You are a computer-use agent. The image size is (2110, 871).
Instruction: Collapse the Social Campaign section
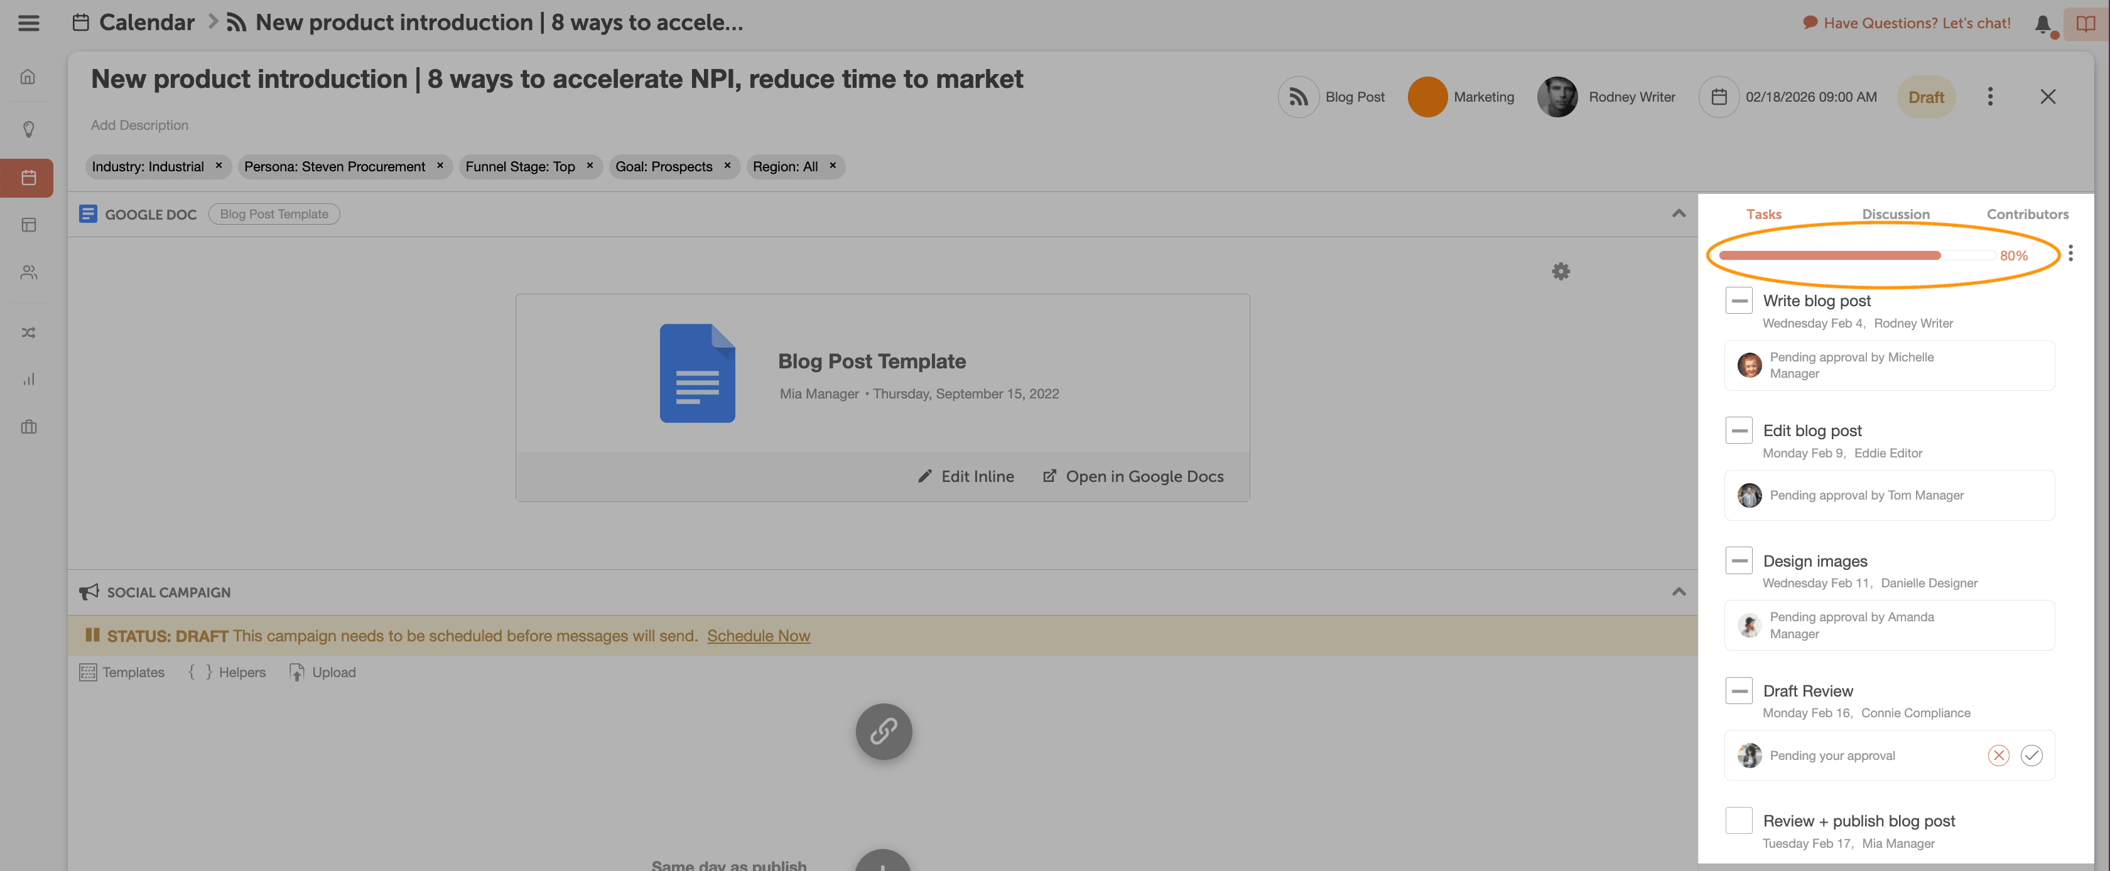click(x=1679, y=592)
